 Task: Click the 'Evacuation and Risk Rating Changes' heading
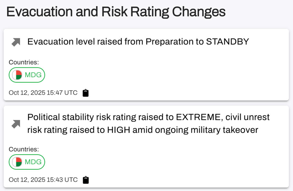(x=116, y=12)
